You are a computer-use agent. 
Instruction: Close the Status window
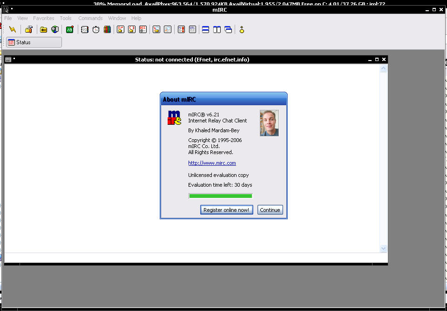pyautogui.click(x=384, y=60)
